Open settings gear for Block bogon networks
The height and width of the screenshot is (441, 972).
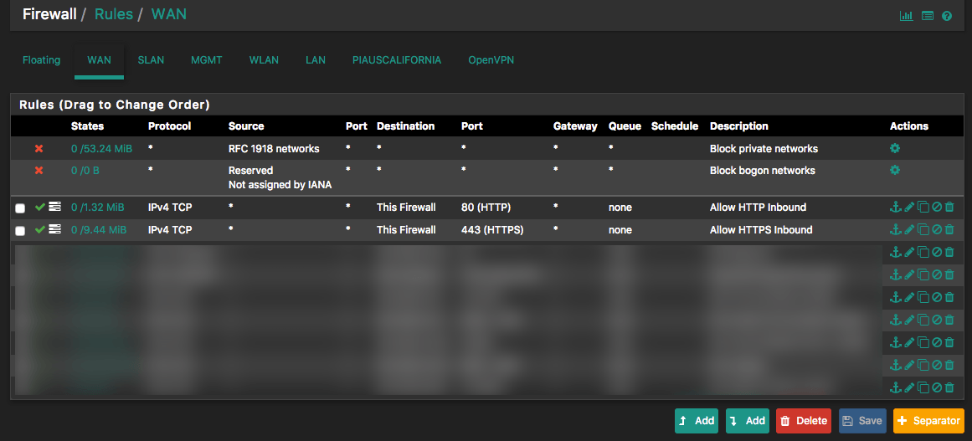click(x=895, y=170)
